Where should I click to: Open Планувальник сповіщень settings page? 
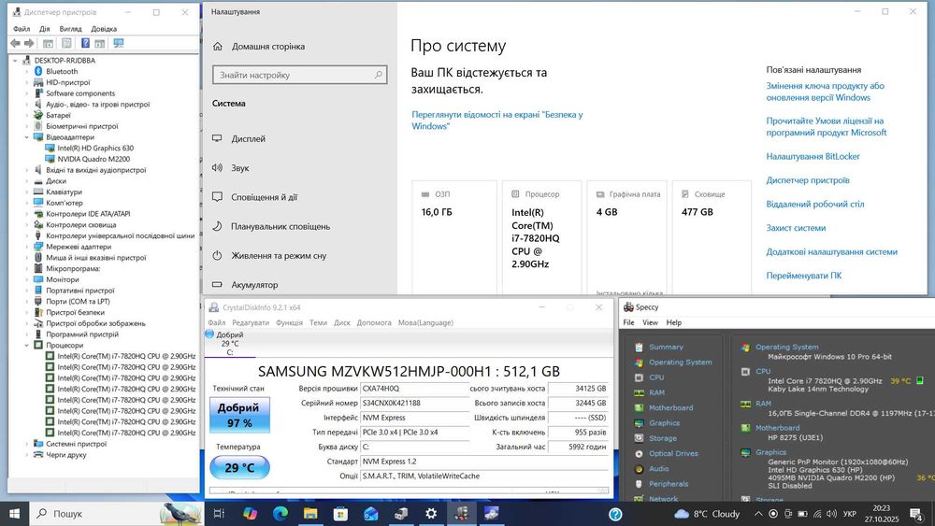(x=280, y=226)
